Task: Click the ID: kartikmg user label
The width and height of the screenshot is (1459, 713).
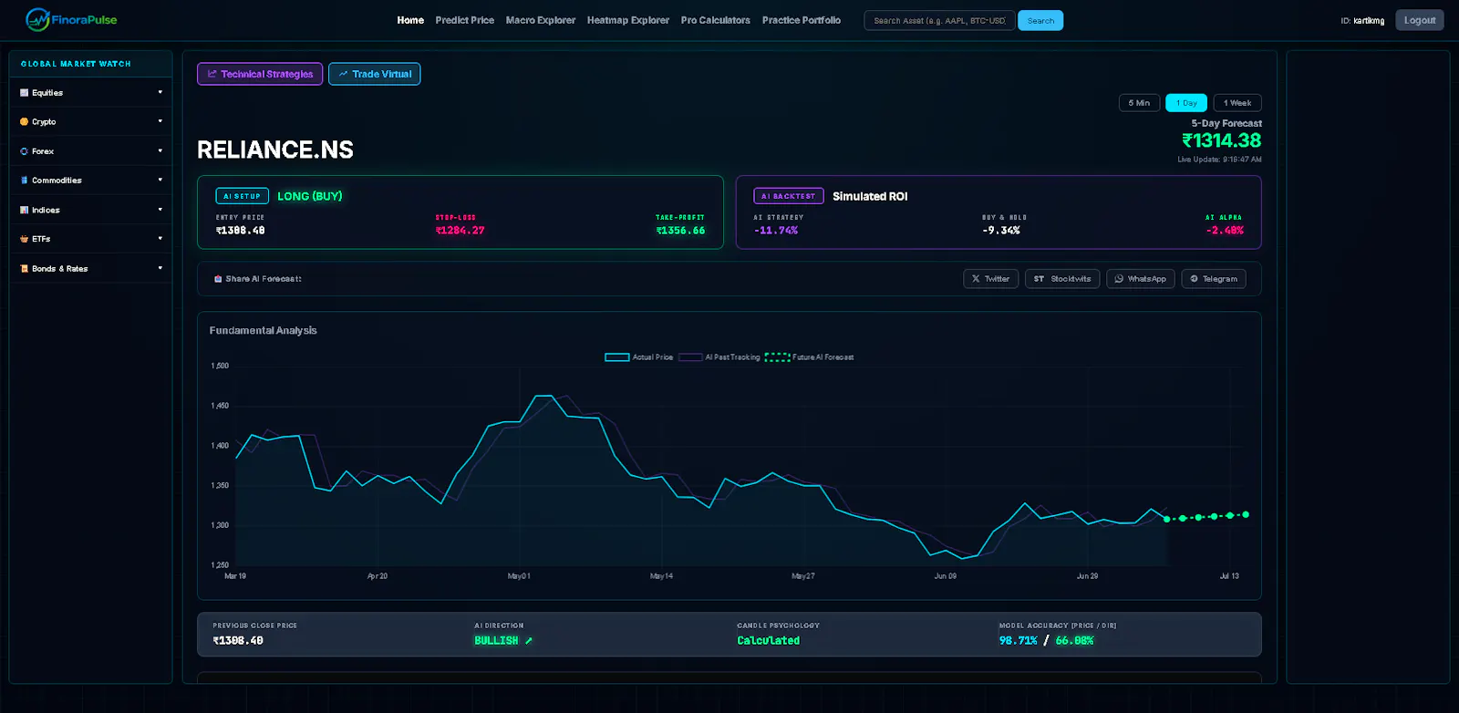Action: pos(1362,21)
